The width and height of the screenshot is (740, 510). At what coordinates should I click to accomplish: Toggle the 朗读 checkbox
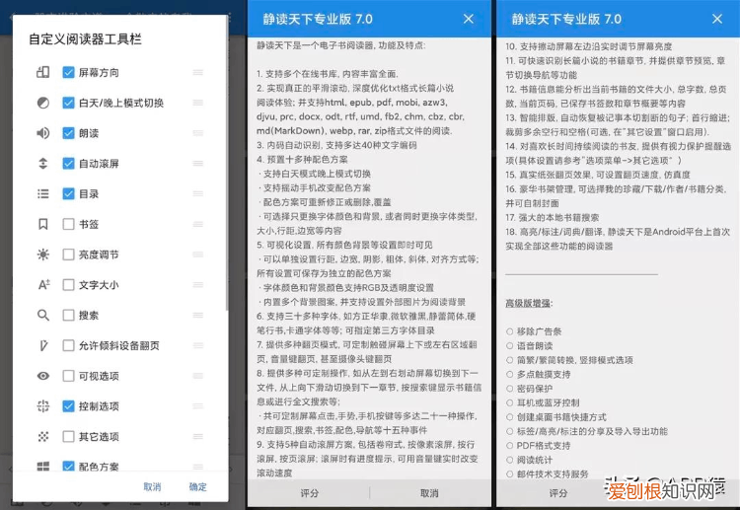coord(68,133)
